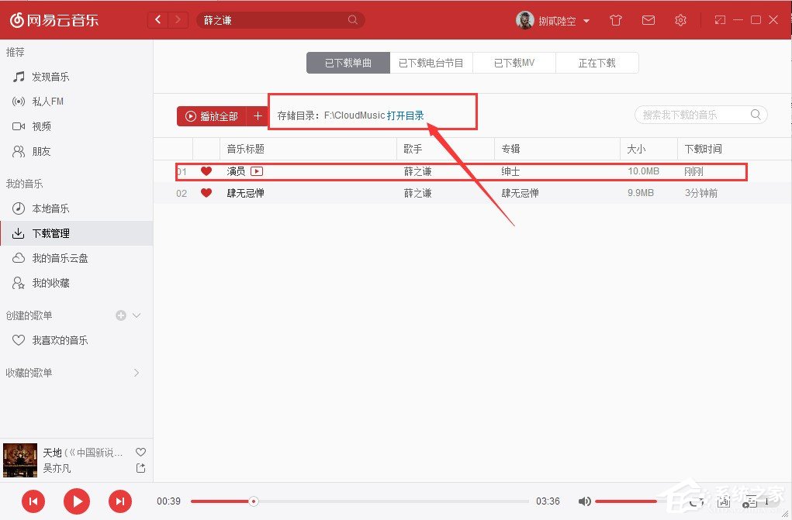
Task: Expand the 创建的歌单 section
Action: tap(136, 315)
